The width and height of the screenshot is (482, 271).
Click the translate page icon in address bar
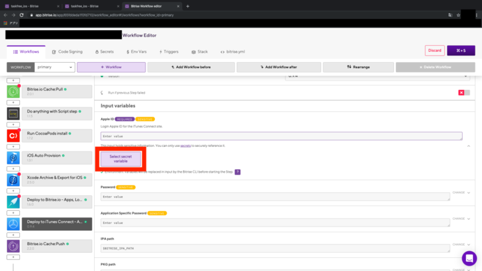pos(450,15)
